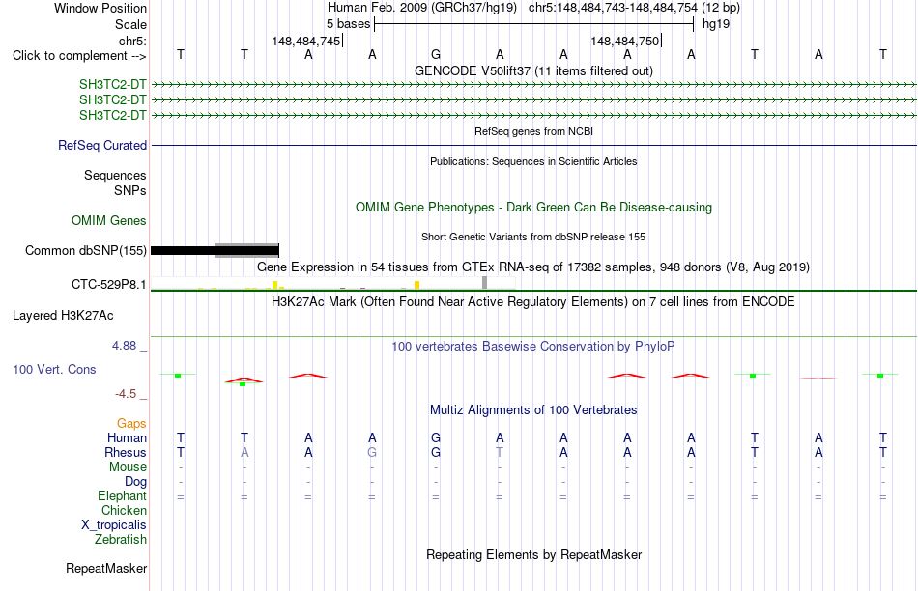The height and width of the screenshot is (591, 918).
Task: Click the 148,484,745 ruler position
Action: click(x=305, y=41)
